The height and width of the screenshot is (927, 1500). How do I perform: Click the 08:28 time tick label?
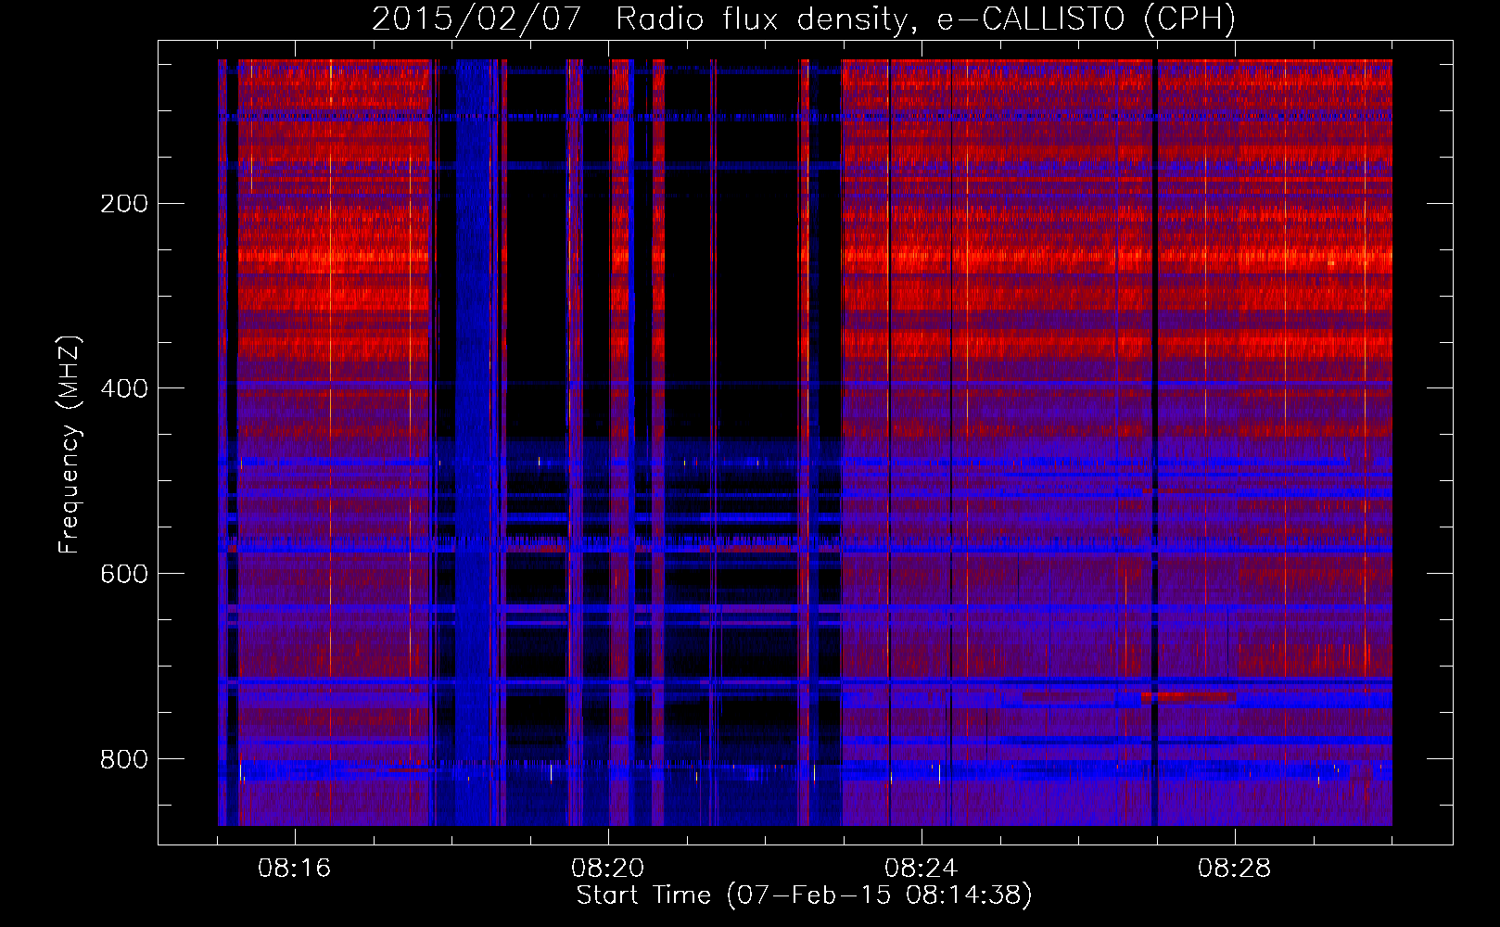1235,869
